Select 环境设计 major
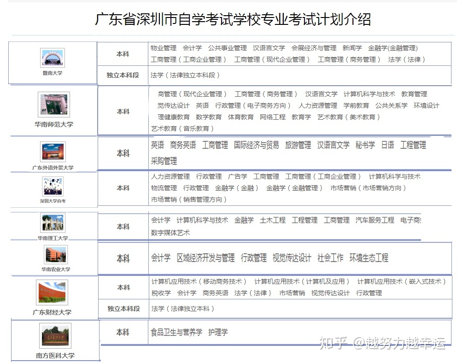The width and height of the screenshot is (457, 362). (427, 105)
